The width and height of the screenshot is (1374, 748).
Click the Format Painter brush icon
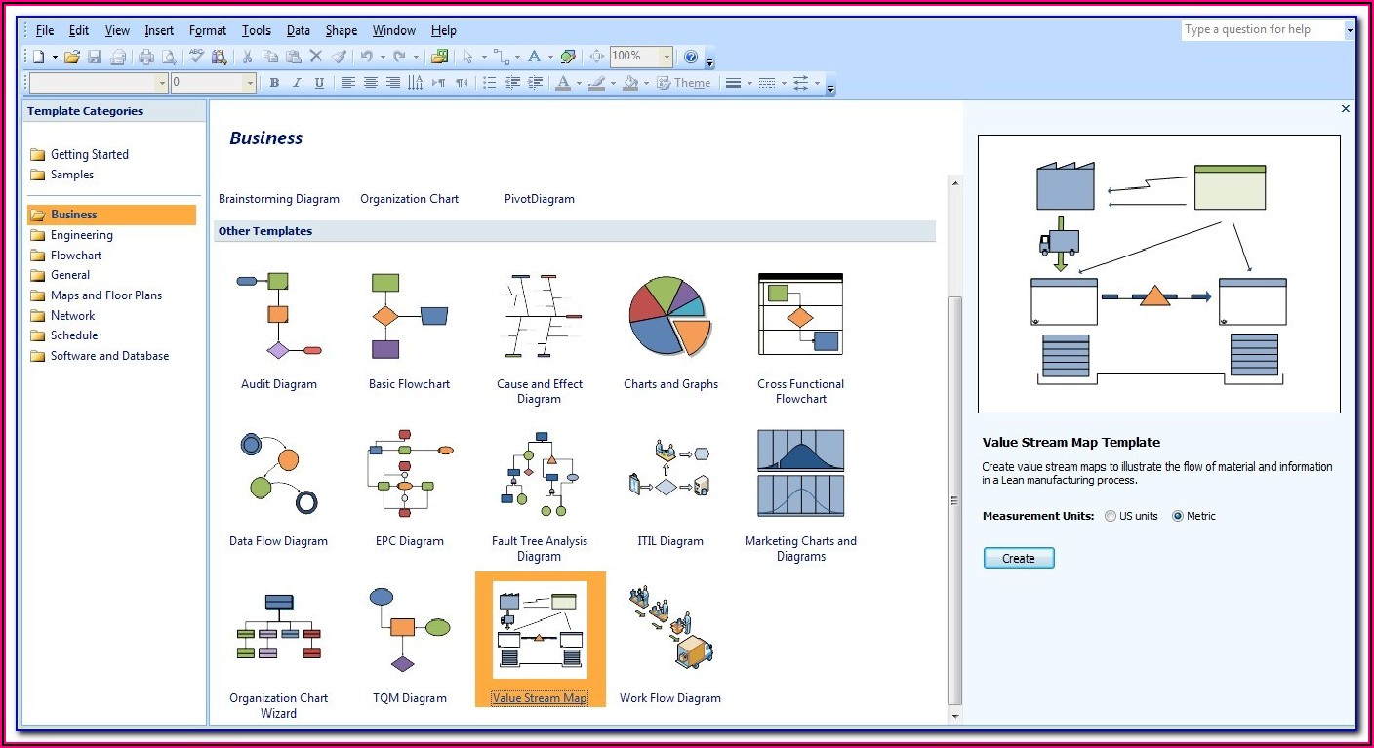coord(338,58)
